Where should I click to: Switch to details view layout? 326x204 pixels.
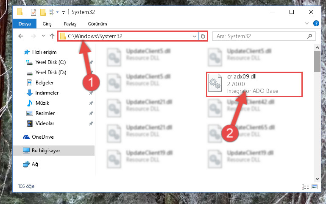click(x=305, y=187)
